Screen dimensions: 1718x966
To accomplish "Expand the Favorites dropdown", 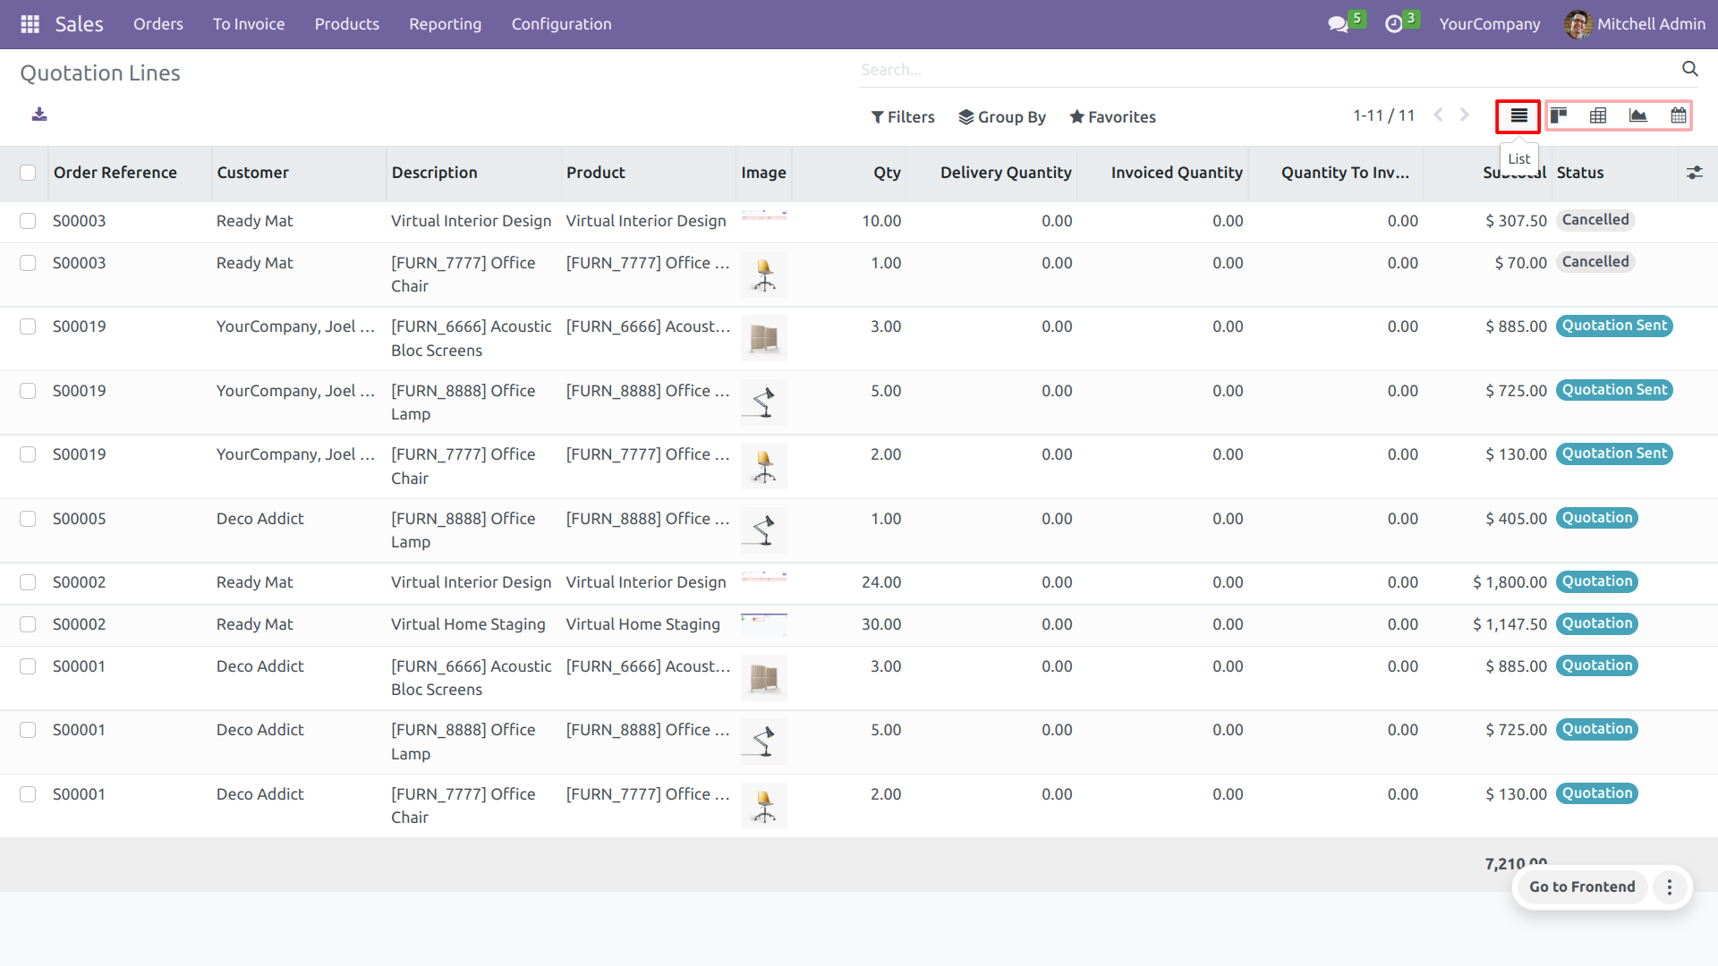I will tap(1112, 117).
